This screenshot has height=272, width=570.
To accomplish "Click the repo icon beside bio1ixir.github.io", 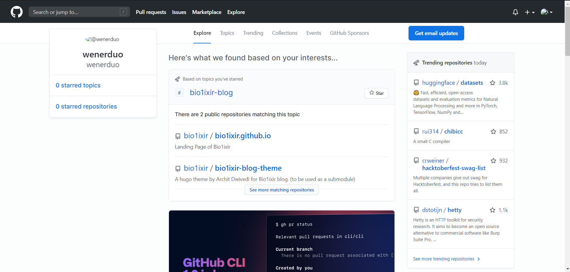I will (x=178, y=136).
